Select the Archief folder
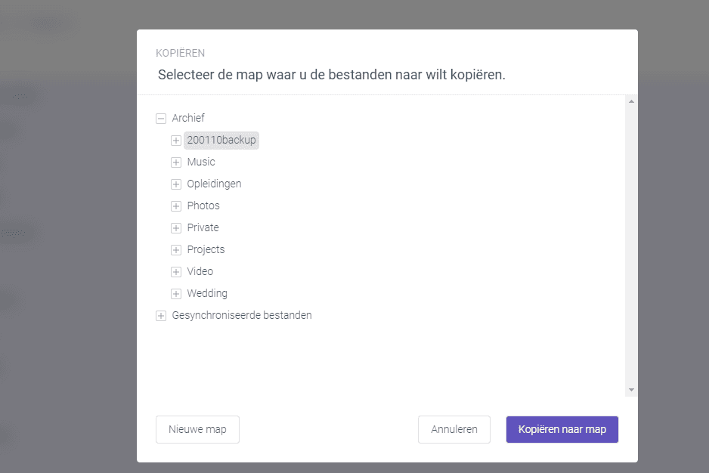Viewport: 709px width, 473px height. [188, 118]
